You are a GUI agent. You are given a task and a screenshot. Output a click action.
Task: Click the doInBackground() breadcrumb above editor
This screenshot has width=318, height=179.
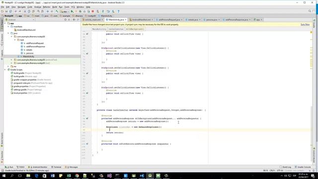(x=135, y=29)
